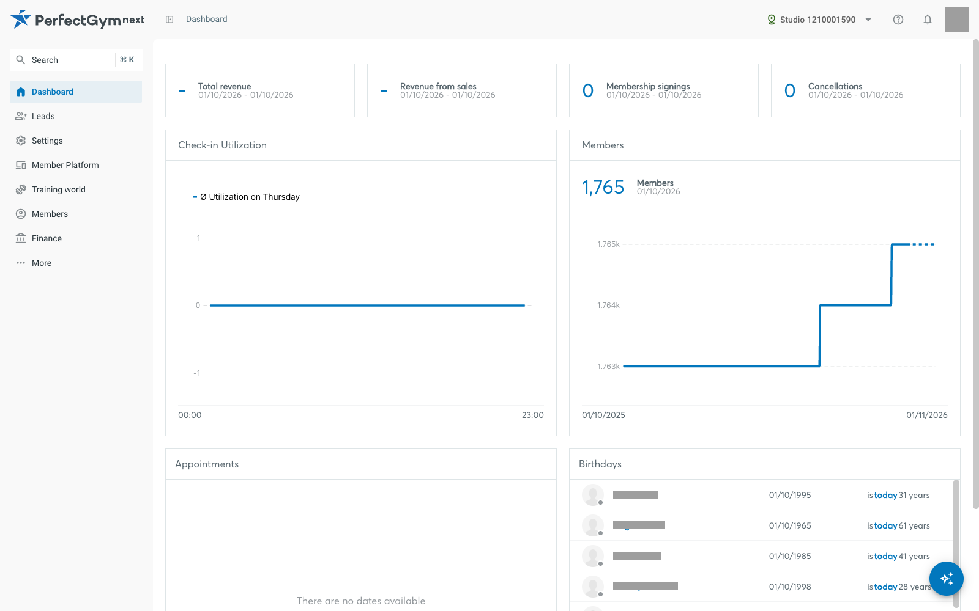Click the More ellipsis icon
Screen dimensions: 979x611
[x=21, y=263]
